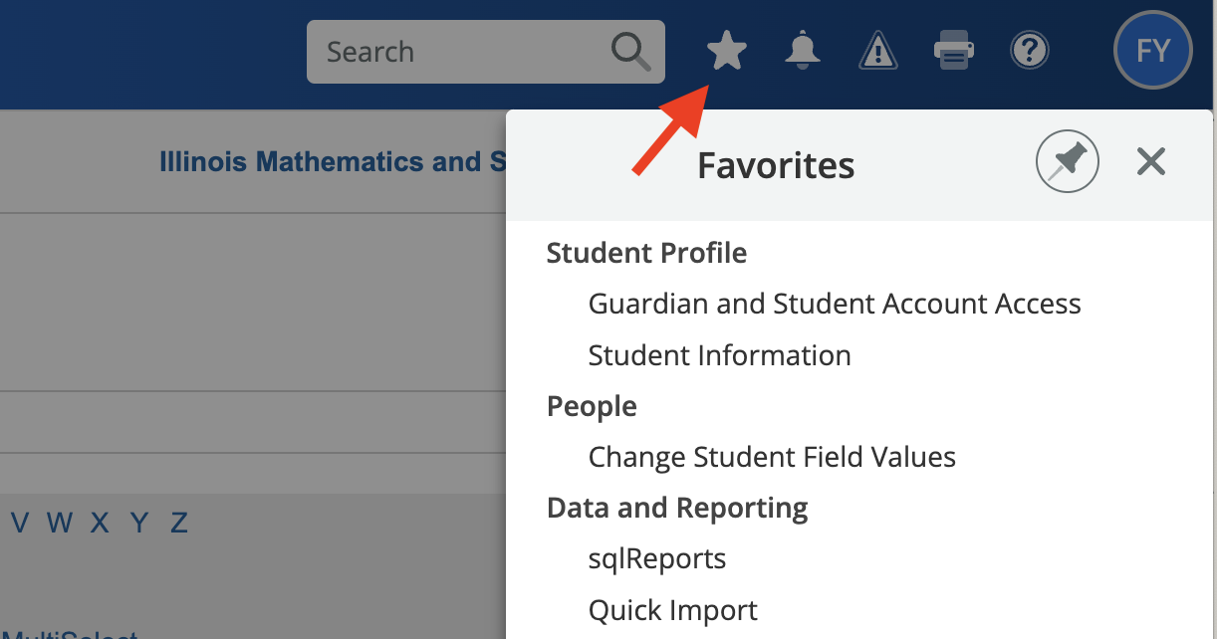Filter students by letter X
1217x639 pixels.
pos(100,523)
